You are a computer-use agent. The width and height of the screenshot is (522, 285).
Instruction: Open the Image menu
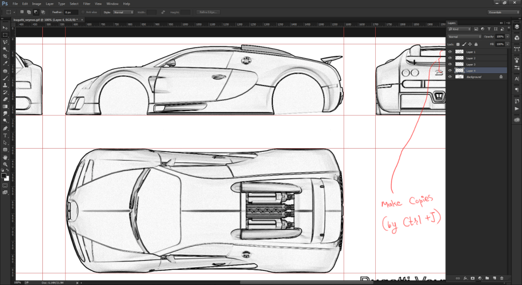(37, 4)
